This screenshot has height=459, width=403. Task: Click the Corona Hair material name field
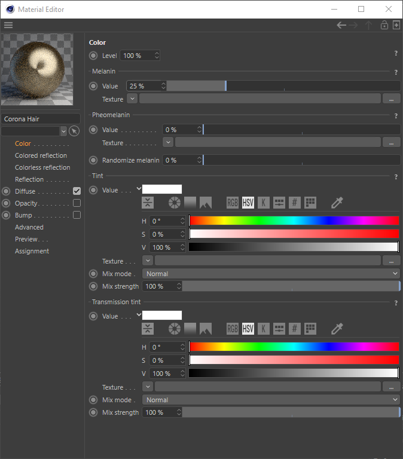pos(41,119)
